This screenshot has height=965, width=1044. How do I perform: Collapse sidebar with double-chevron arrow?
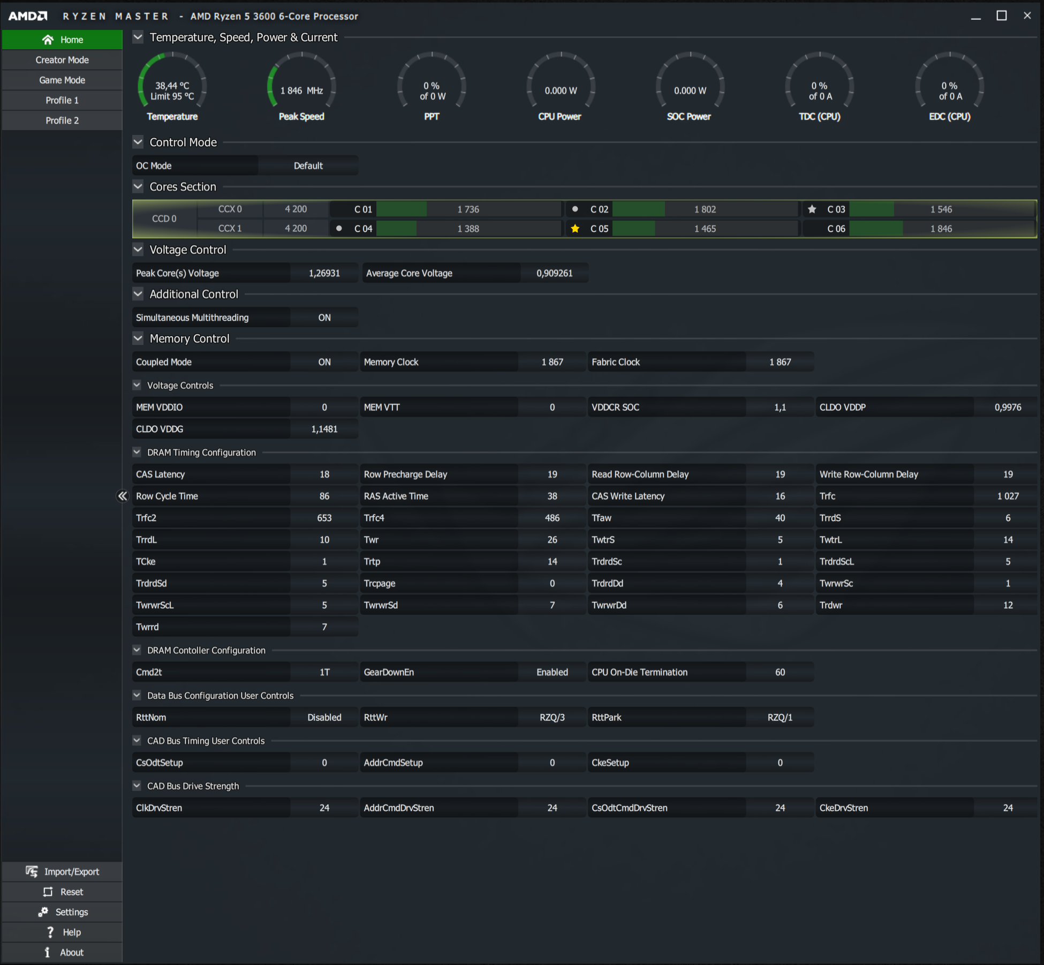point(123,496)
